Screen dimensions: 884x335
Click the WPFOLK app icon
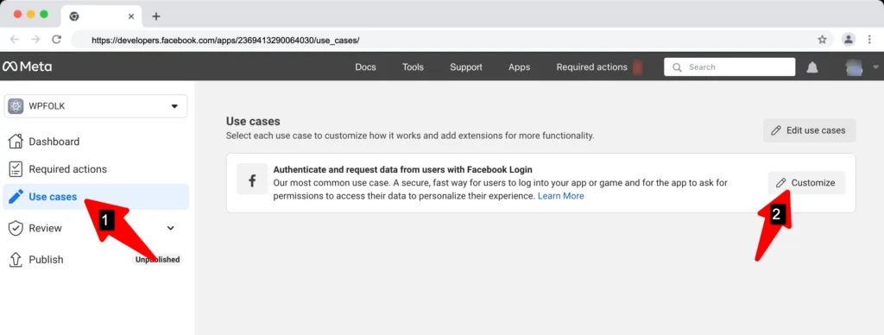tap(16, 106)
